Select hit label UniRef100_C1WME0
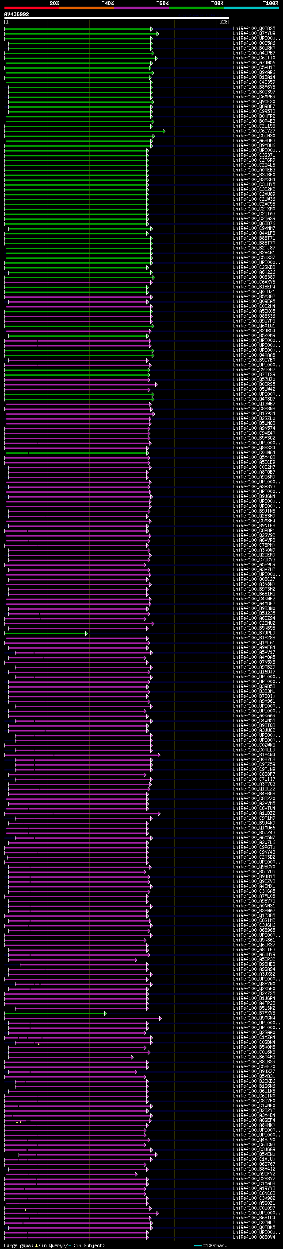The image size is (283, 1249). 254,1105
